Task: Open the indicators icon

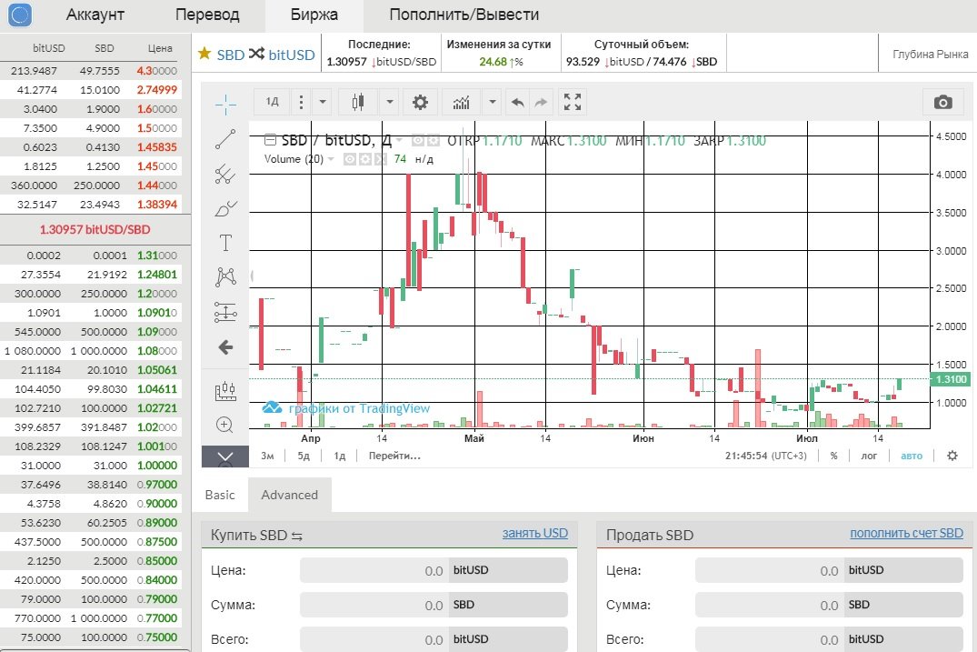Action: click(461, 102)
